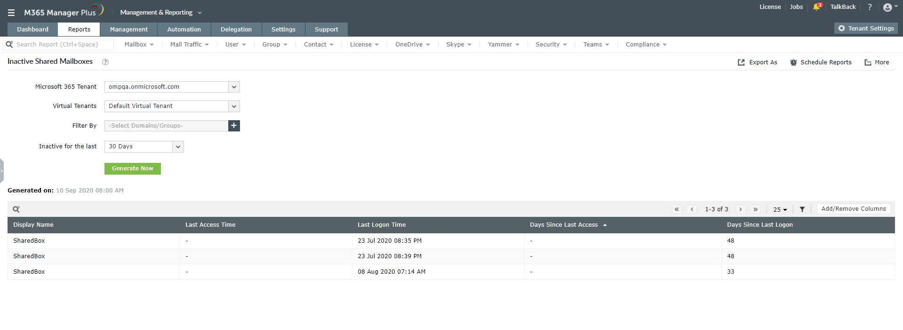Image resolution: width=903 pixels, height=330 pixels.
Task: Expand the License reports menu
Action: point(364,45)
